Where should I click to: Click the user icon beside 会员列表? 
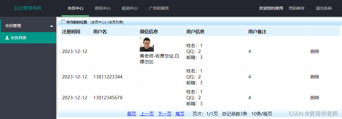point(7,38)
